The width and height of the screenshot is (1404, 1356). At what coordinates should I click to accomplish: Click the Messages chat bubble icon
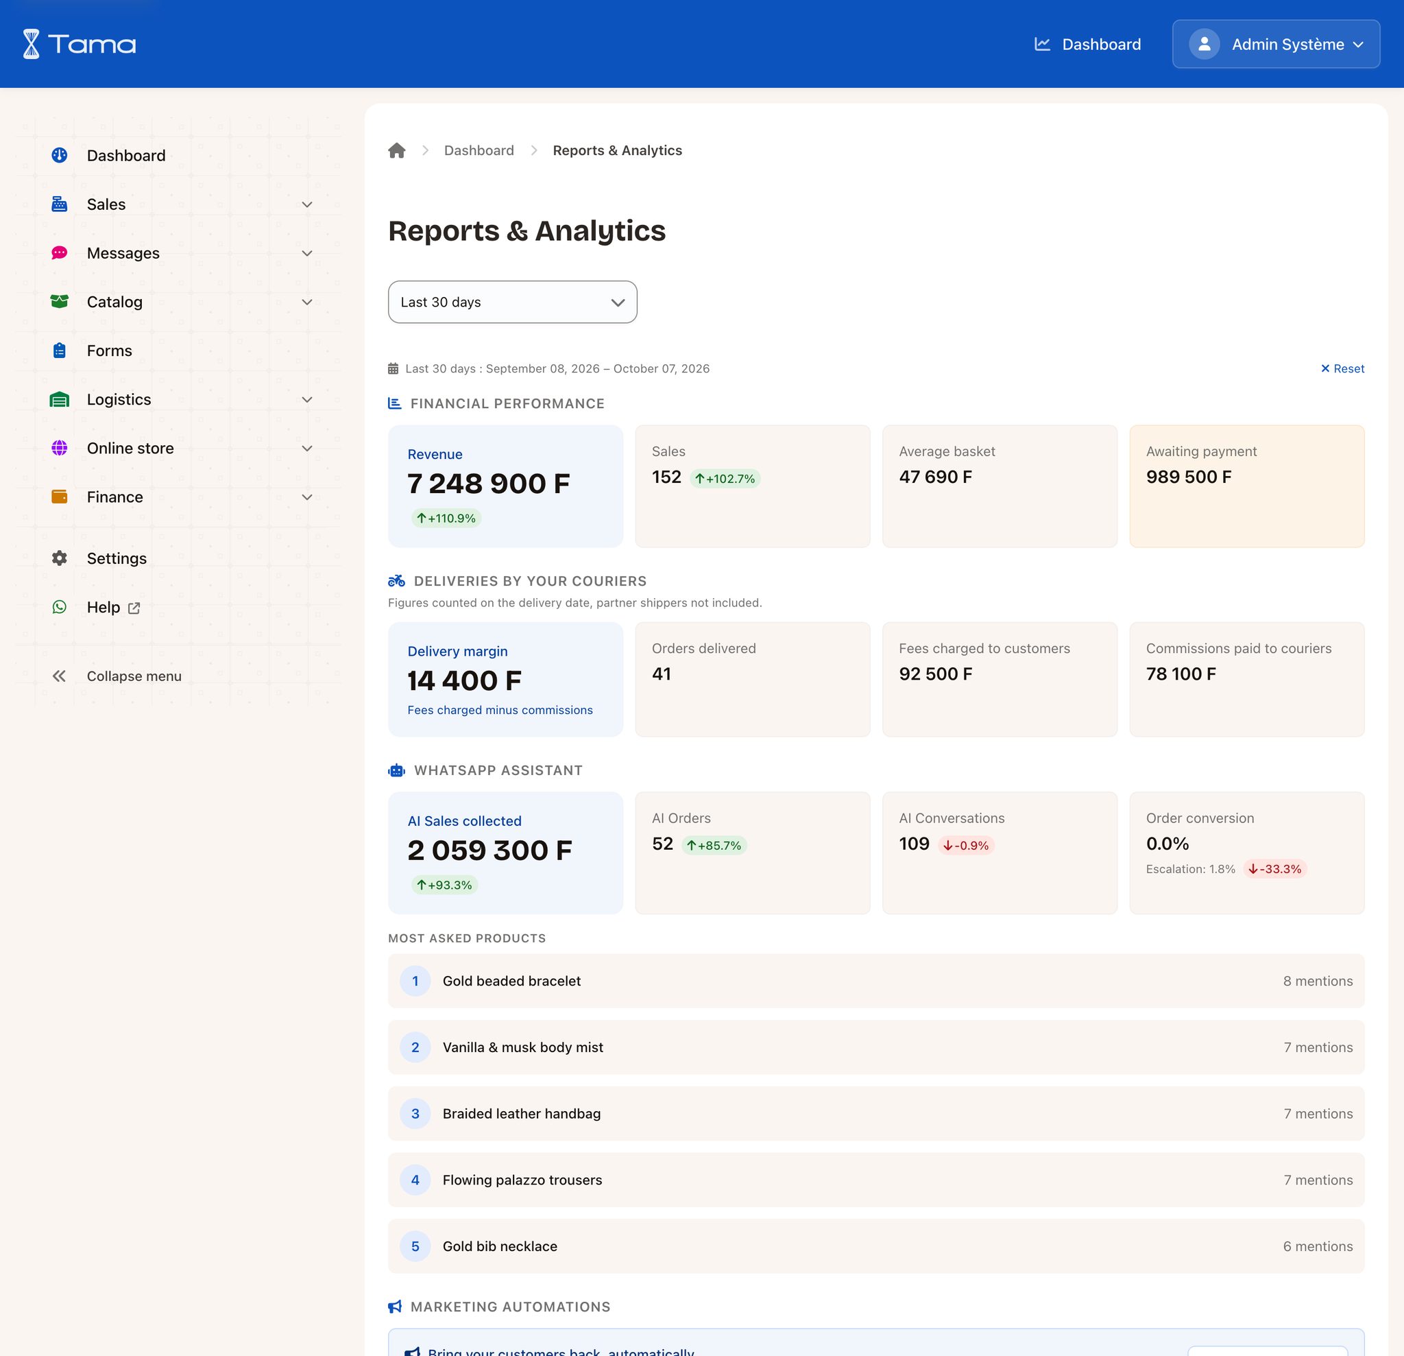tap(60, 252)
